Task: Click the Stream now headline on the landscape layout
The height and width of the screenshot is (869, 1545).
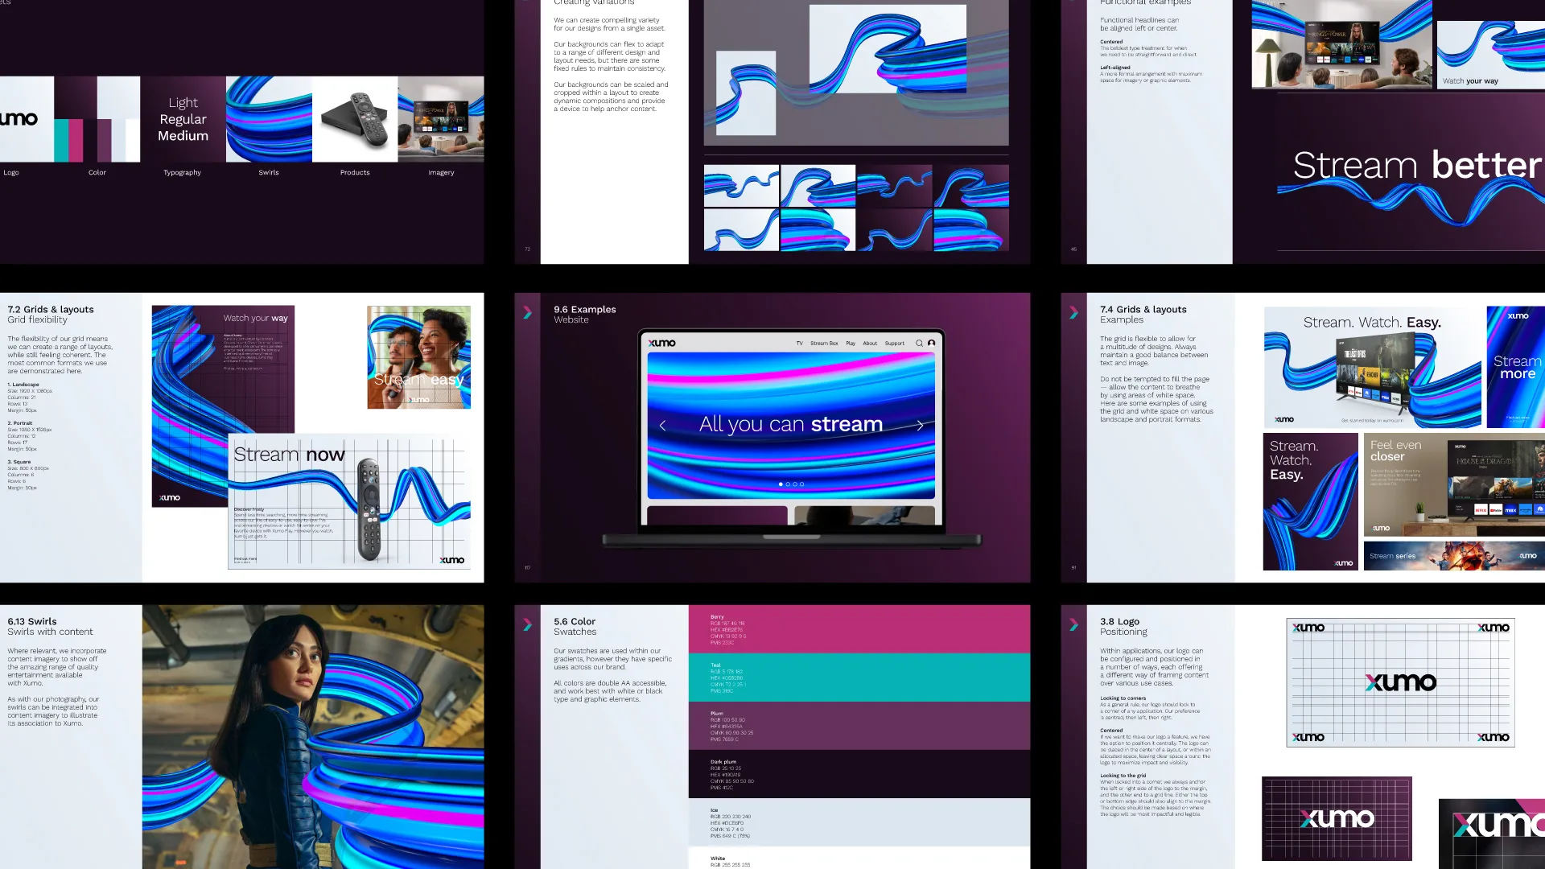Action: coord(289,455)
